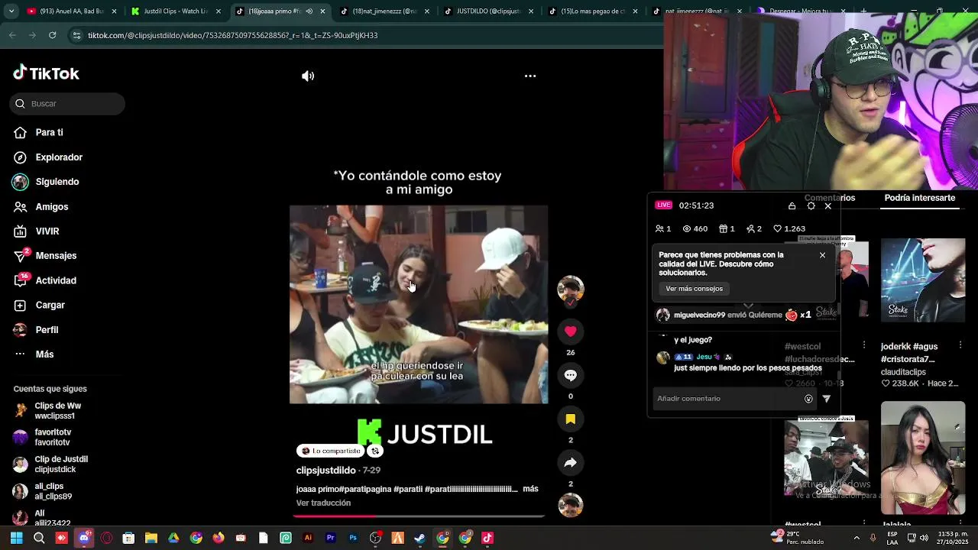Open the Siguiendo section
The image size is (978, 550).
click(x=57, y=182)
